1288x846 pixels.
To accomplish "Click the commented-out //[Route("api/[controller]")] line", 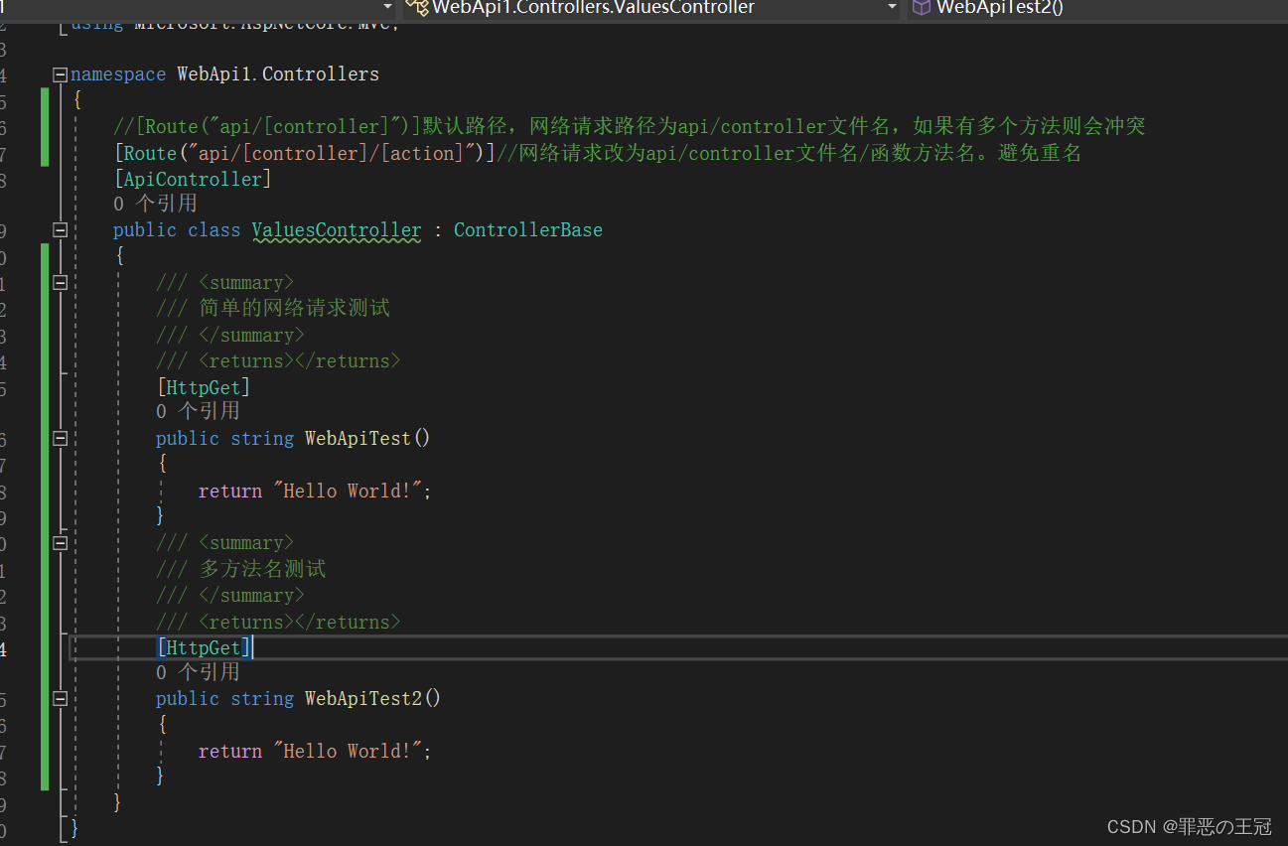I will (629, 126).
